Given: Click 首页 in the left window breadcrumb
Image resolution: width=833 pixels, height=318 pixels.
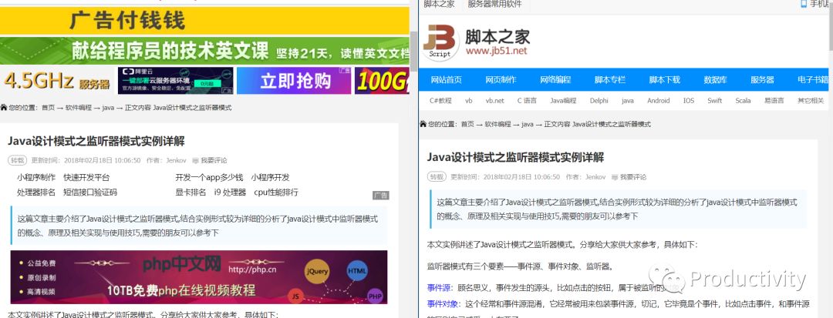Looking at the screenshot, I should point(49,108).
